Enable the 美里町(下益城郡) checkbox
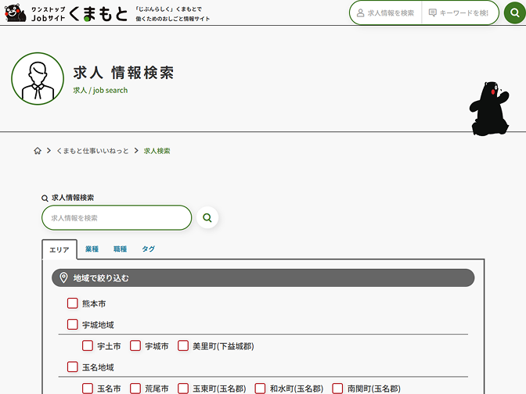The width and height of the screenshot is (526, 394). [183, 346]
